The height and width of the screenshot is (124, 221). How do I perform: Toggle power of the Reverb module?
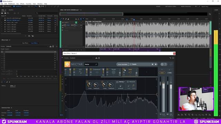[107, 69]
